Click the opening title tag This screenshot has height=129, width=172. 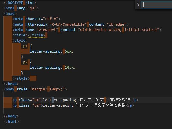pos(20,35)
